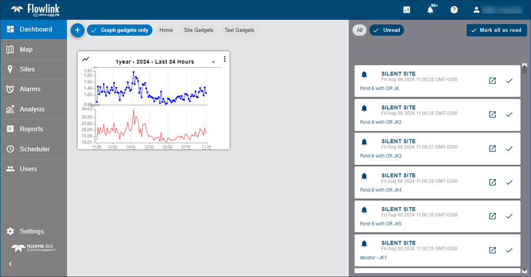Go to the Alarms page
Screen dimensions: 531x277
(x=30, y=89)
